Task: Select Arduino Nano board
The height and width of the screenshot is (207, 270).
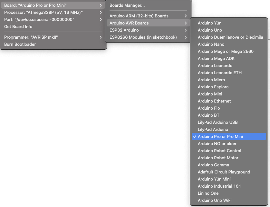Action: click(x=229, y=44)
